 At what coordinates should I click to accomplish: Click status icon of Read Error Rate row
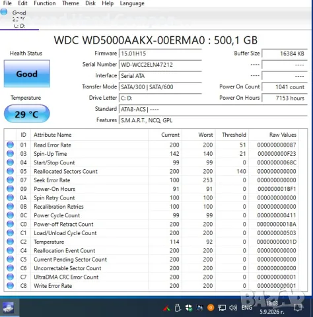(x=10, y=145)
